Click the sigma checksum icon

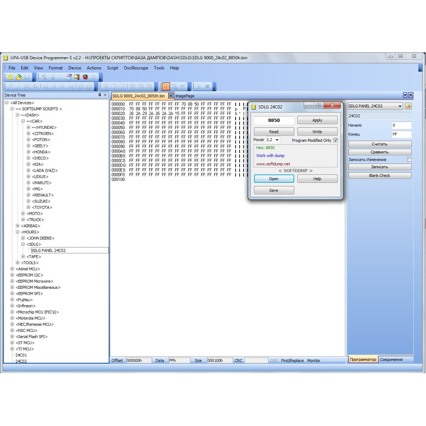pyautogui.click(x=93, y=77)
